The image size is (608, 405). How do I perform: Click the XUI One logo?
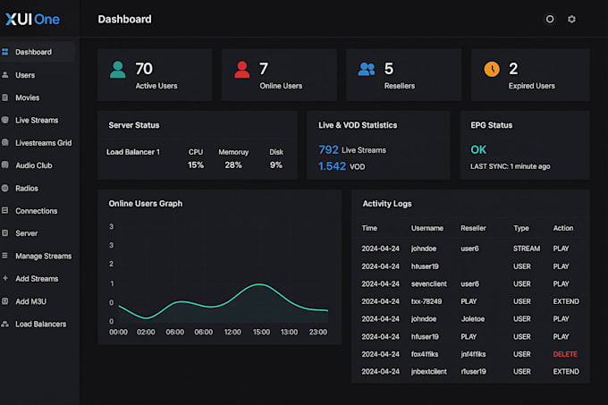[x=32, y=20]
